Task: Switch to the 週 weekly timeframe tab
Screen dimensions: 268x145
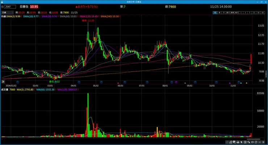Action: (x=219, y=13)
